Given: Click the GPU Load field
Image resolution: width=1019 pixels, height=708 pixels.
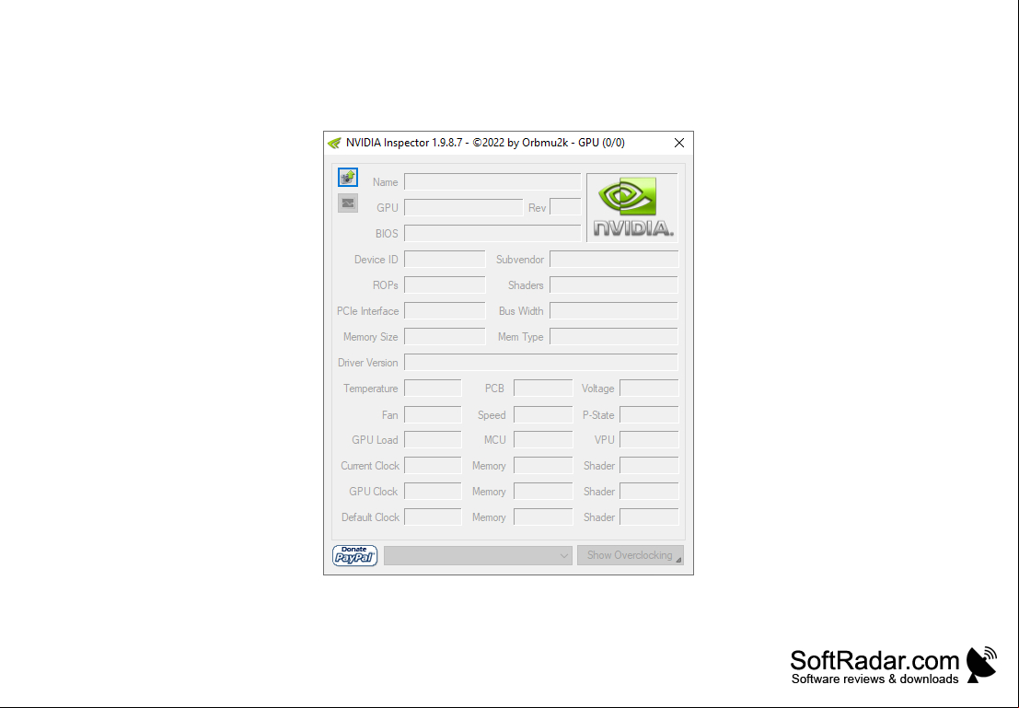Looking at the screenshot, I should (x=433, y=439).
